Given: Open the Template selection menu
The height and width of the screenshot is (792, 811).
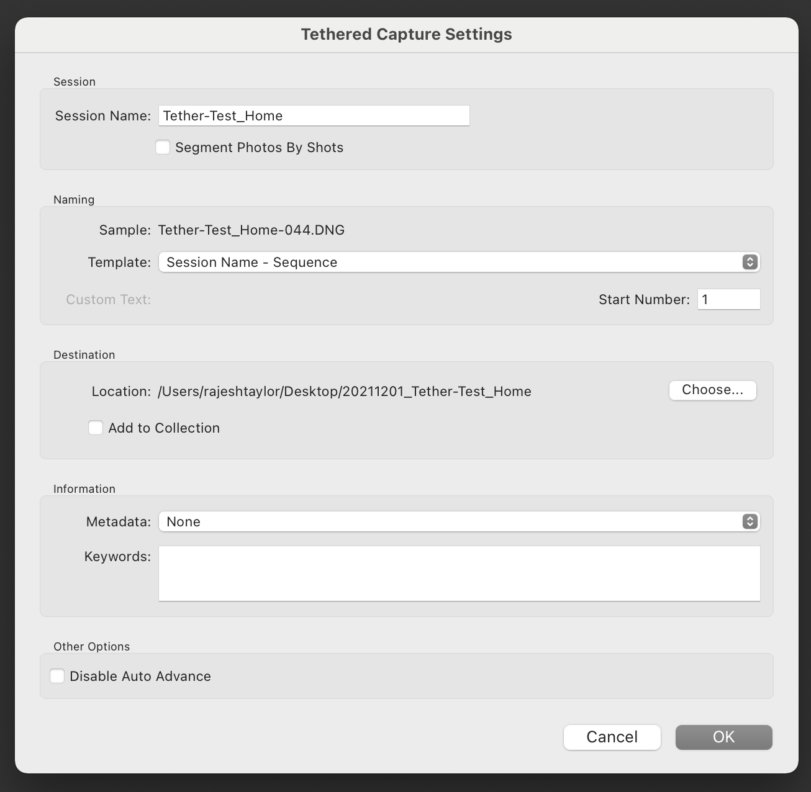Looking at the screenshot, I should click(435, 262).
